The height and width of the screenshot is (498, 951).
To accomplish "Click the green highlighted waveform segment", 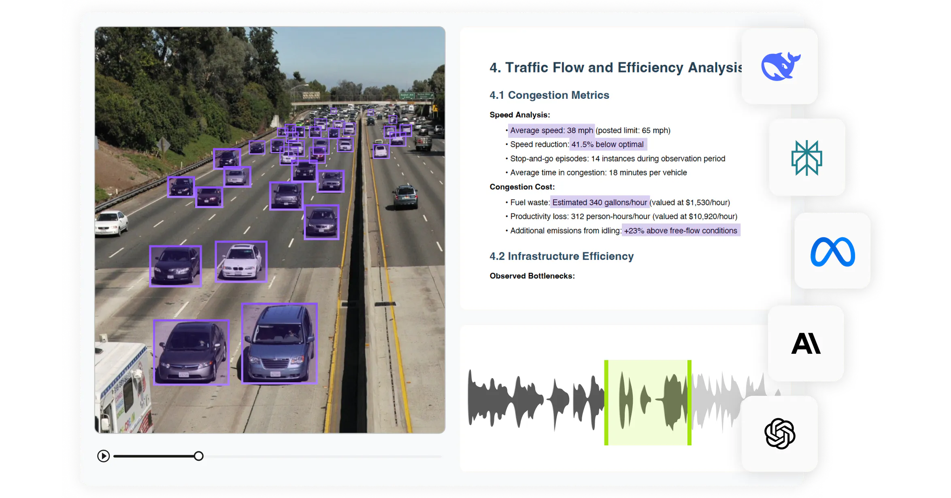I will click(647, 403).
